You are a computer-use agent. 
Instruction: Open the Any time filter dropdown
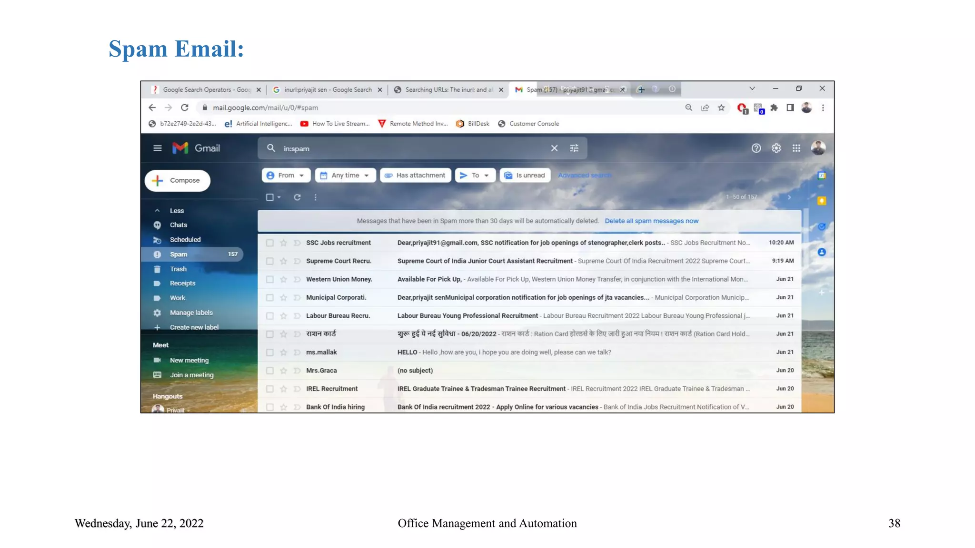coord(345,175)
